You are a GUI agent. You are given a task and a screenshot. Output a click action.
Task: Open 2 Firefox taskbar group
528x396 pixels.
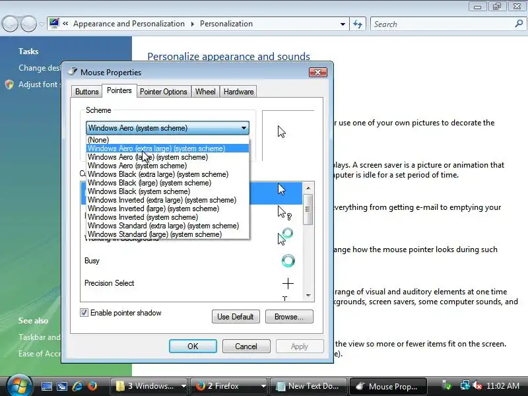coord(229,386)
